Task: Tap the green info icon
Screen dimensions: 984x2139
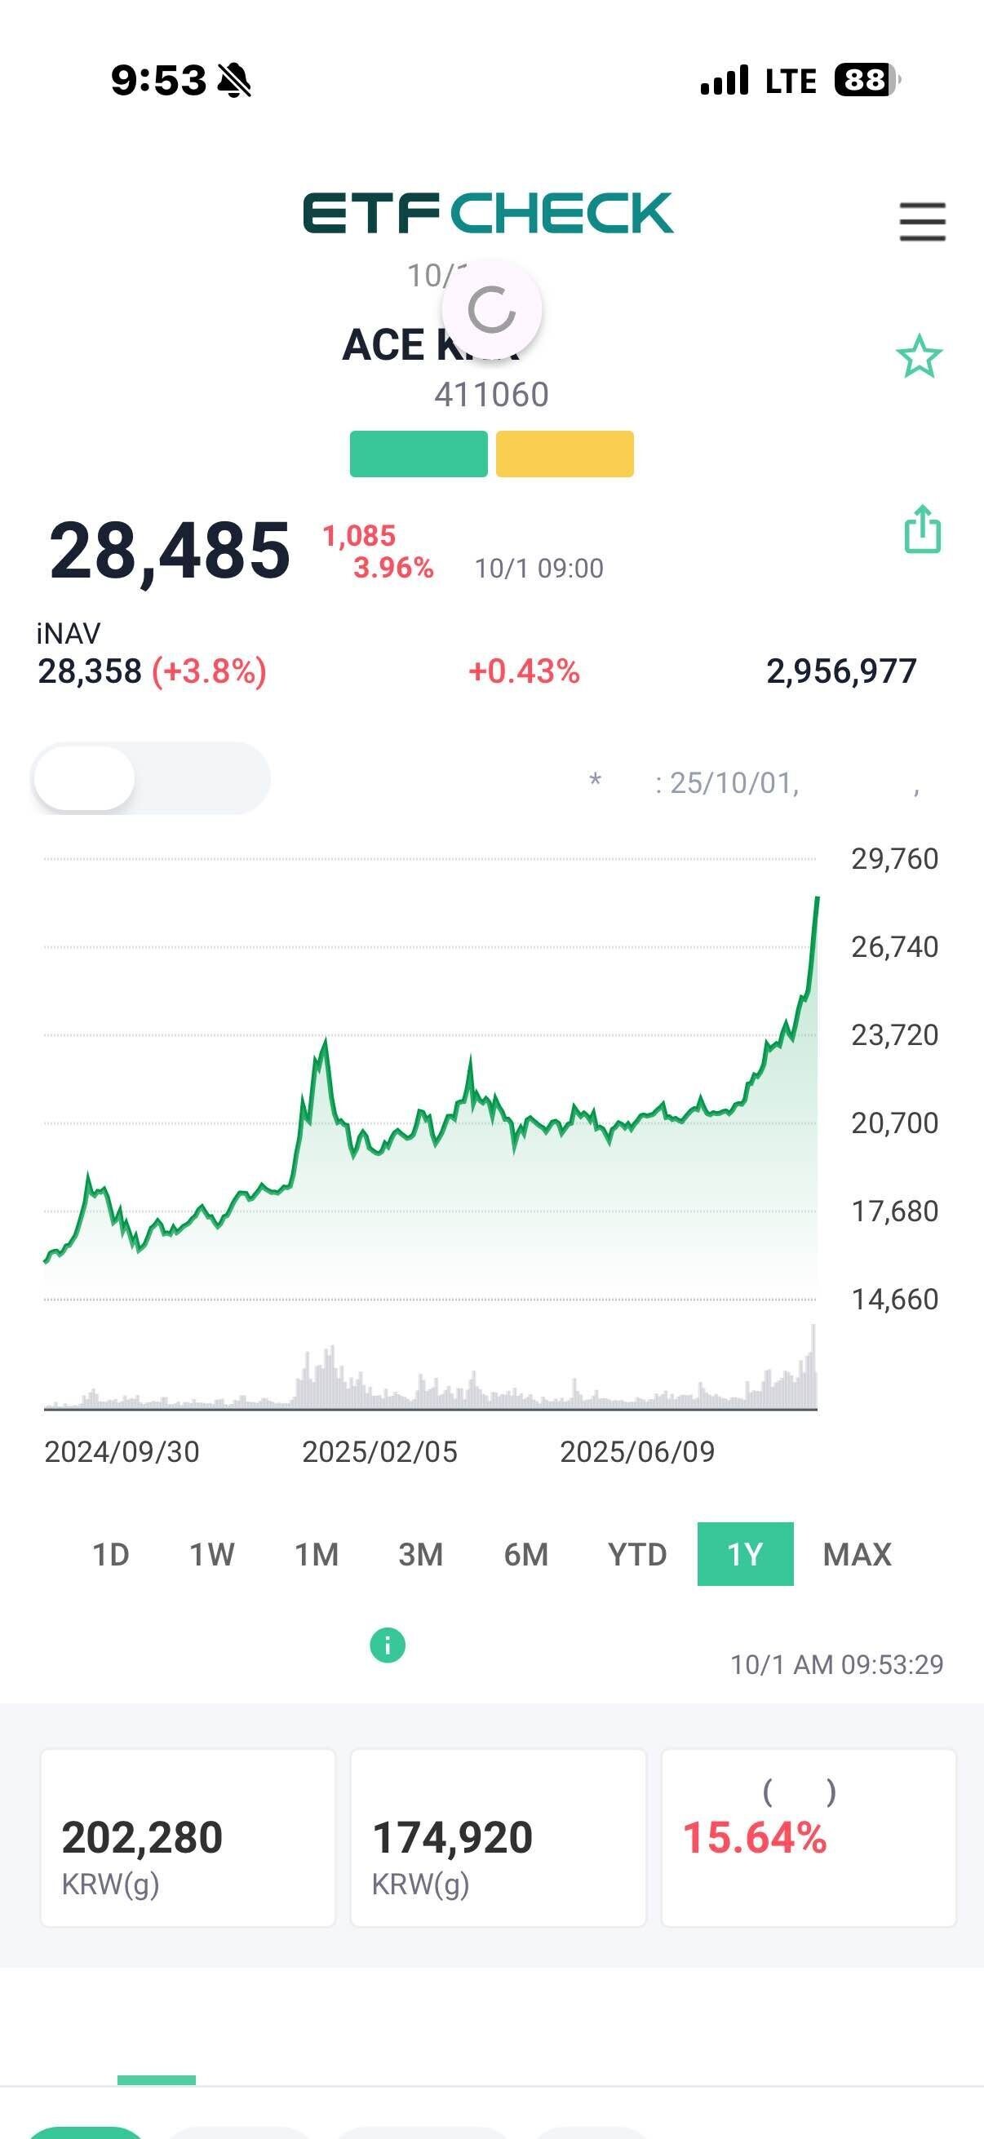Action: click(x=387, y=1645)
